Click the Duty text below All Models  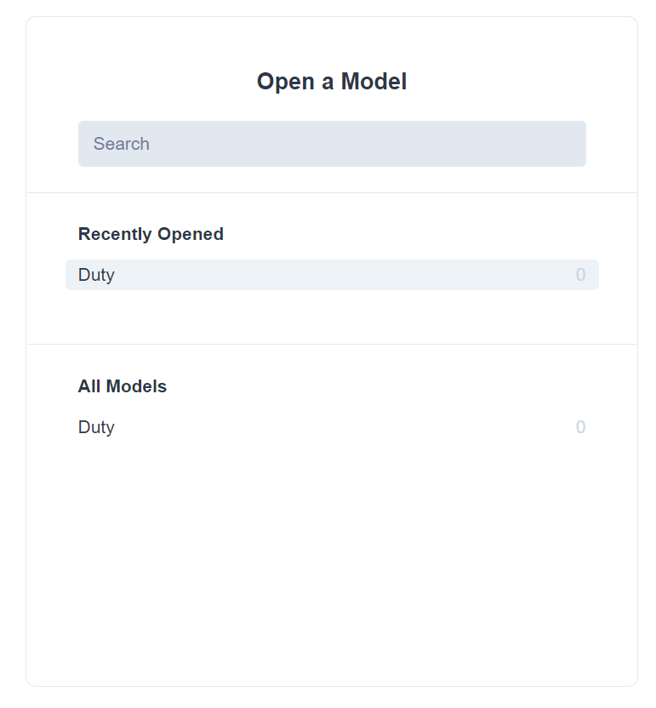[x=96, y=427]
